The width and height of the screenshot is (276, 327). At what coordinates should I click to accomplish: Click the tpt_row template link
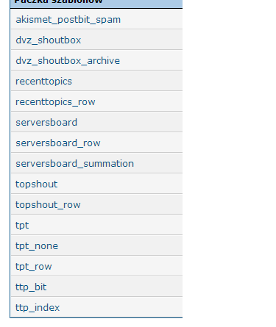(34, 267)
